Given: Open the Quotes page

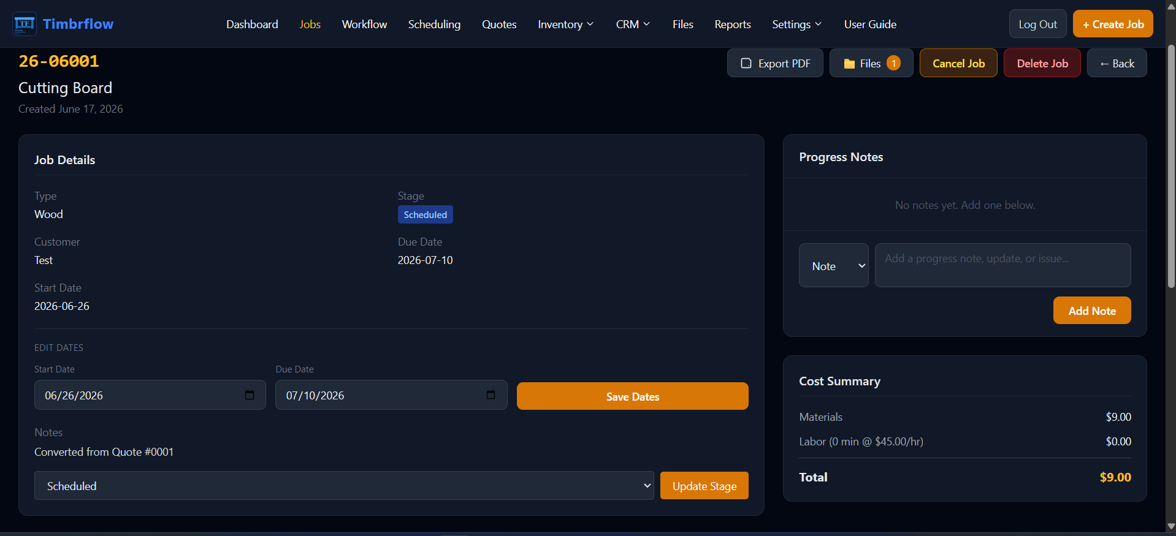Looking at the screenshot, I should 499,24.
